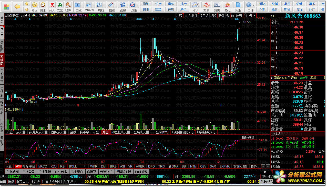The height and width of the screenshot is (187, 327).
Task: Open 指标说明 indicator description
Action: tap(248, 137)
